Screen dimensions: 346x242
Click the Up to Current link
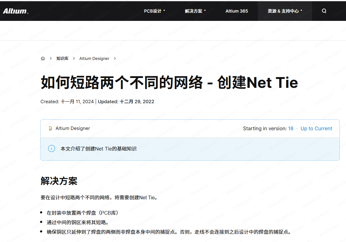point(316,128)
